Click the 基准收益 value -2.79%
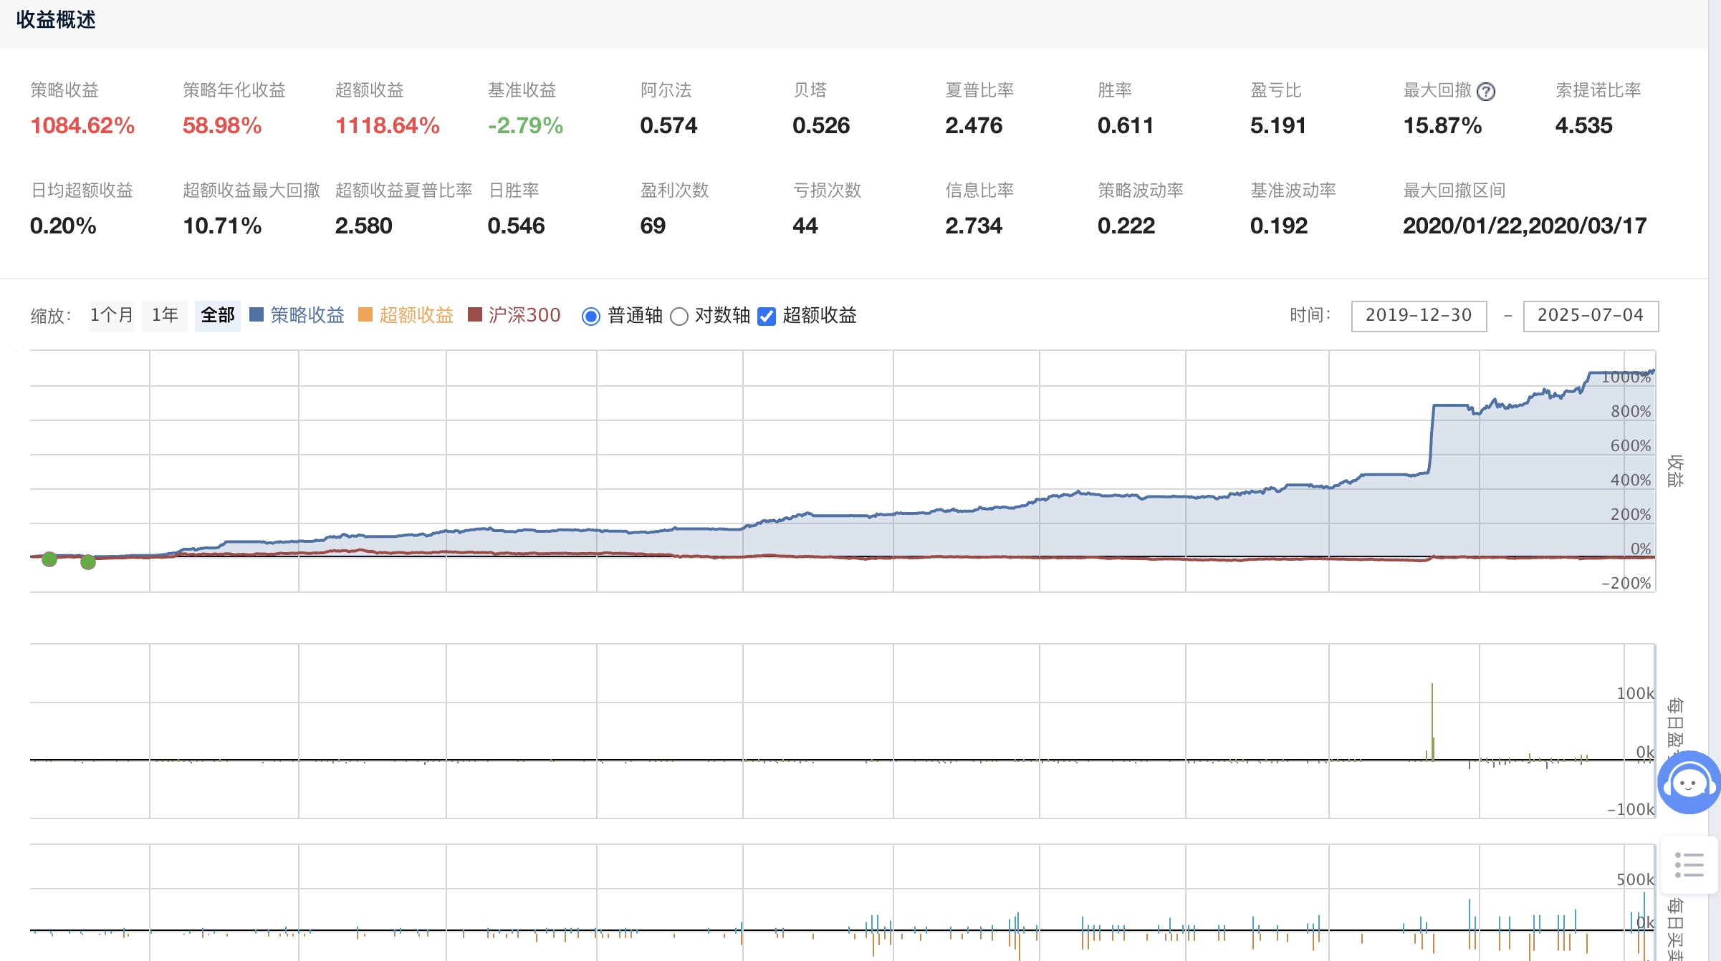This screenshot has height=961, width=1721. (526, 126)
